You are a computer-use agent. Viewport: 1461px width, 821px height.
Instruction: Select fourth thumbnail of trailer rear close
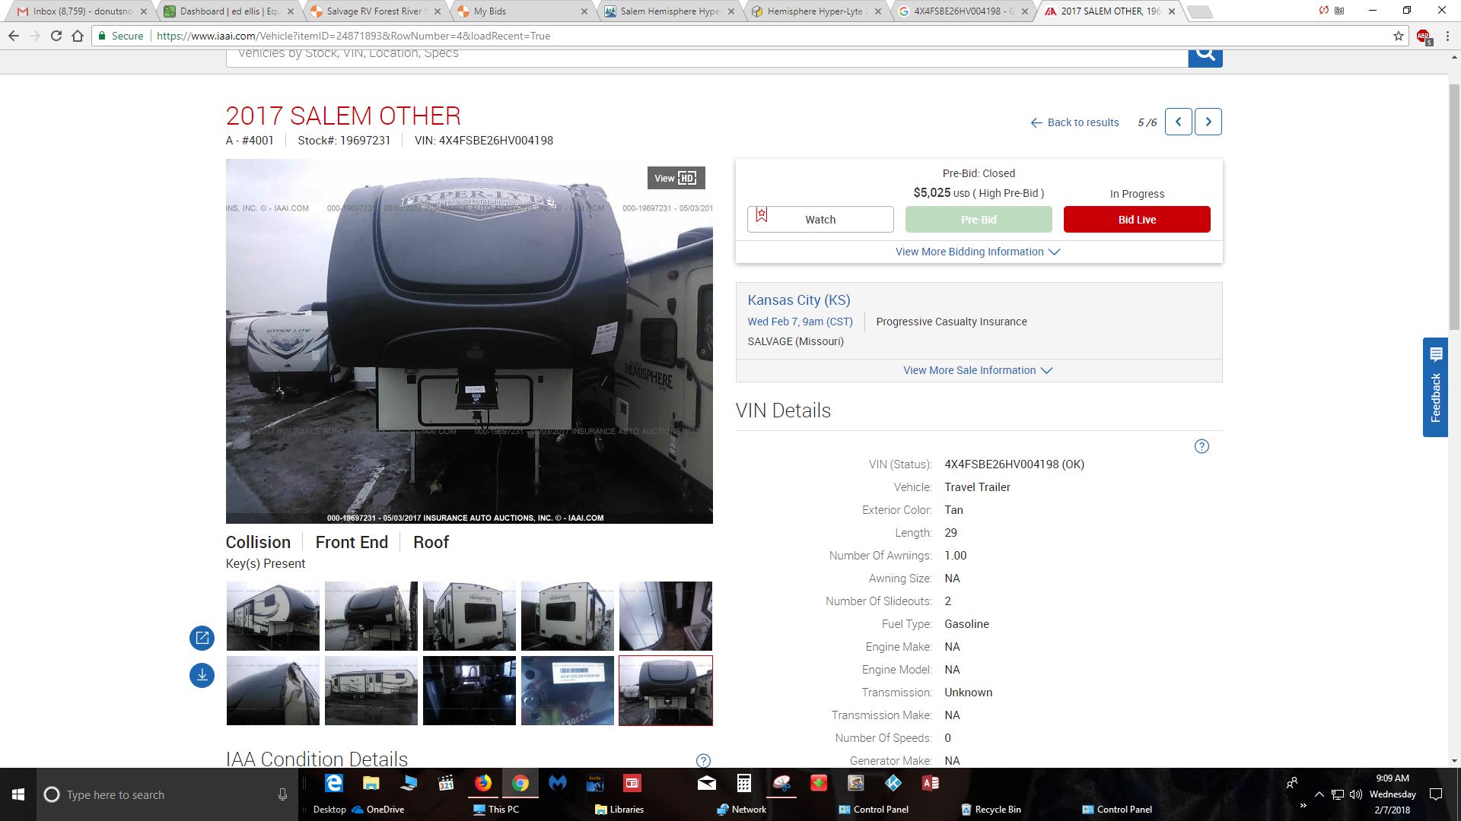(568, 616)
